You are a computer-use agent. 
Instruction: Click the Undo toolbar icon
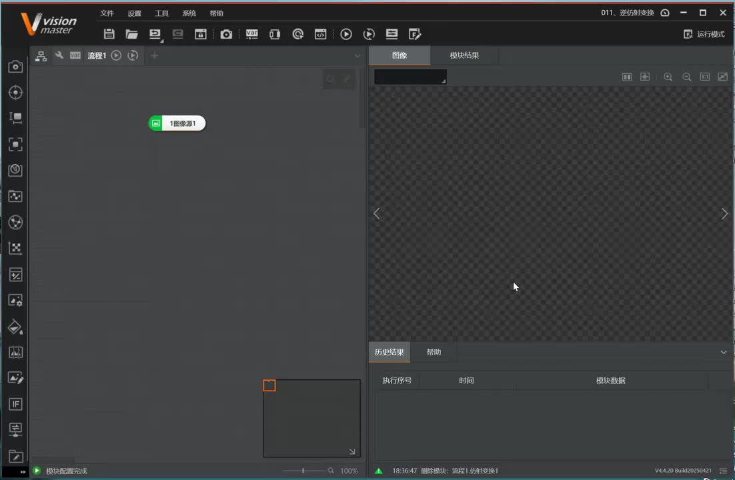[x=155, y=34]
